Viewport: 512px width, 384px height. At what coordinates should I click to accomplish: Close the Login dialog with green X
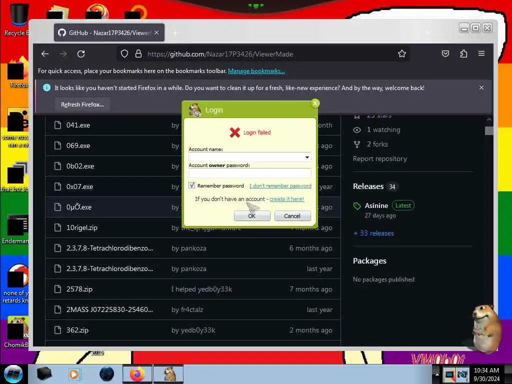pos(315,103)
